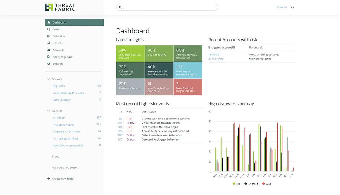Click Encrypted account ID column header

pyautogui.click(x=221, y=47)
